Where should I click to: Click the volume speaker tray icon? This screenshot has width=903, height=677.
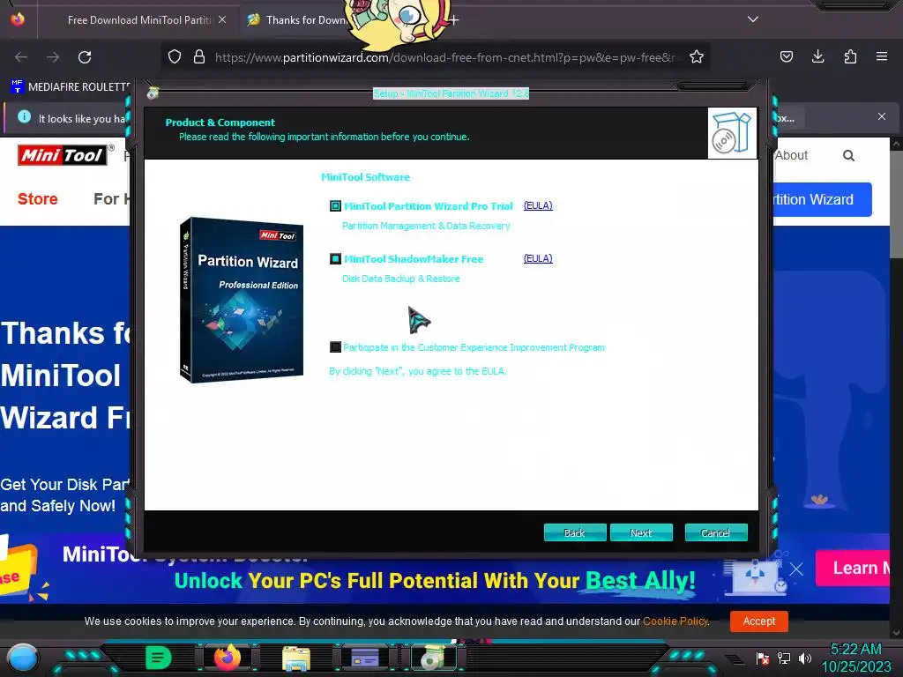coord(804,658)
